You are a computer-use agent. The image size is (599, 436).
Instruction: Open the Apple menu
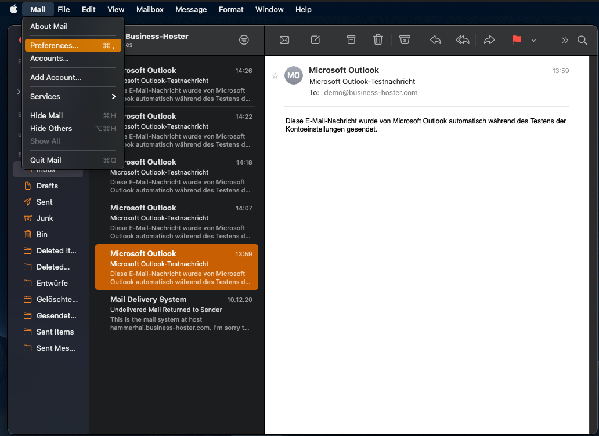point(13,9)
